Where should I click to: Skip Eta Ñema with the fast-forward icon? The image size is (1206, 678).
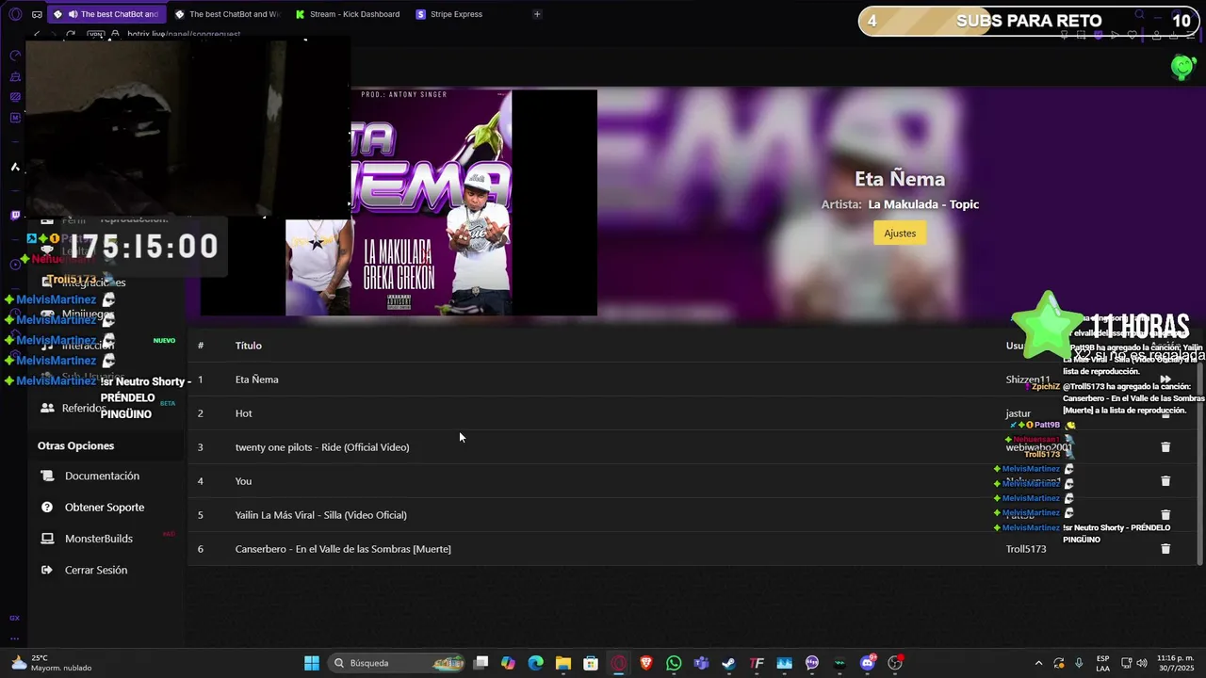pos(1165,379)
